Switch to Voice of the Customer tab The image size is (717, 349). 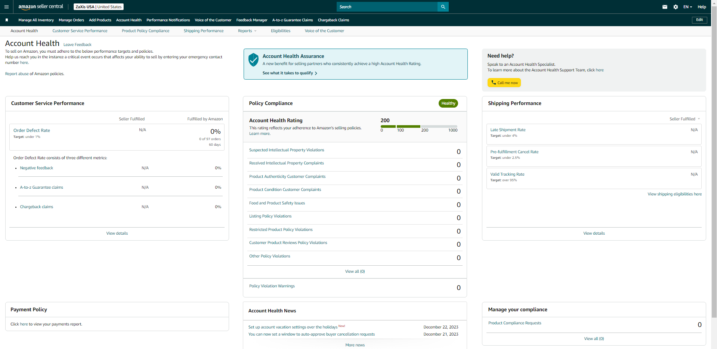tap(324, 31)
